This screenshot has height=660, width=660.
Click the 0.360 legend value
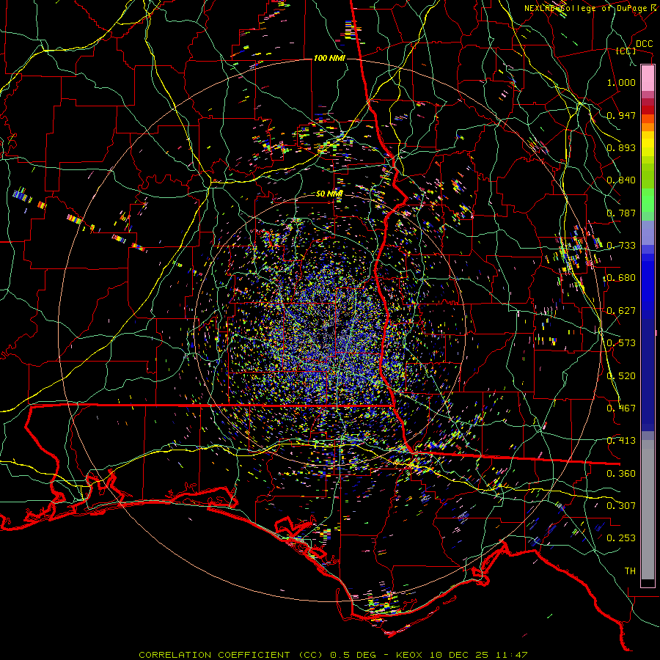pos(621,474)
